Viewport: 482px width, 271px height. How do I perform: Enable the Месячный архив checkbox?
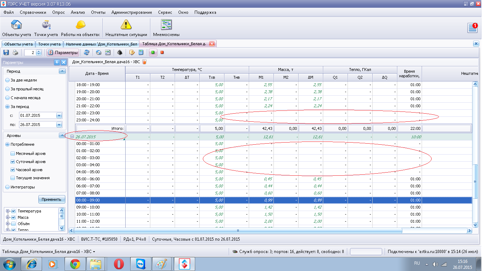(x=13, y=153)
